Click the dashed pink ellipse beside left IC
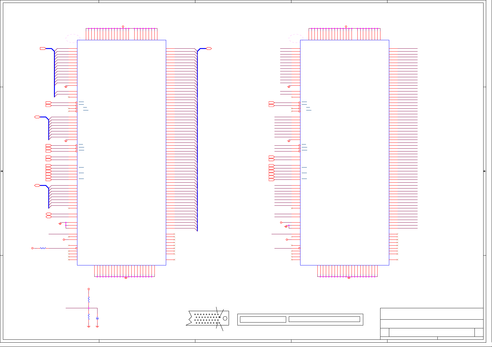This screenshot has width=492, height=347. (73, 38)
